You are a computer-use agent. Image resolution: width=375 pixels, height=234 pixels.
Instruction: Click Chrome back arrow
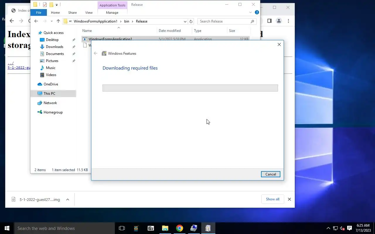12,21
